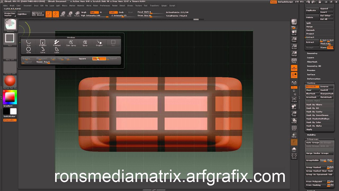
Task: Click Auto Groups button
Action: pyautogui.click(x=313, y=143)
